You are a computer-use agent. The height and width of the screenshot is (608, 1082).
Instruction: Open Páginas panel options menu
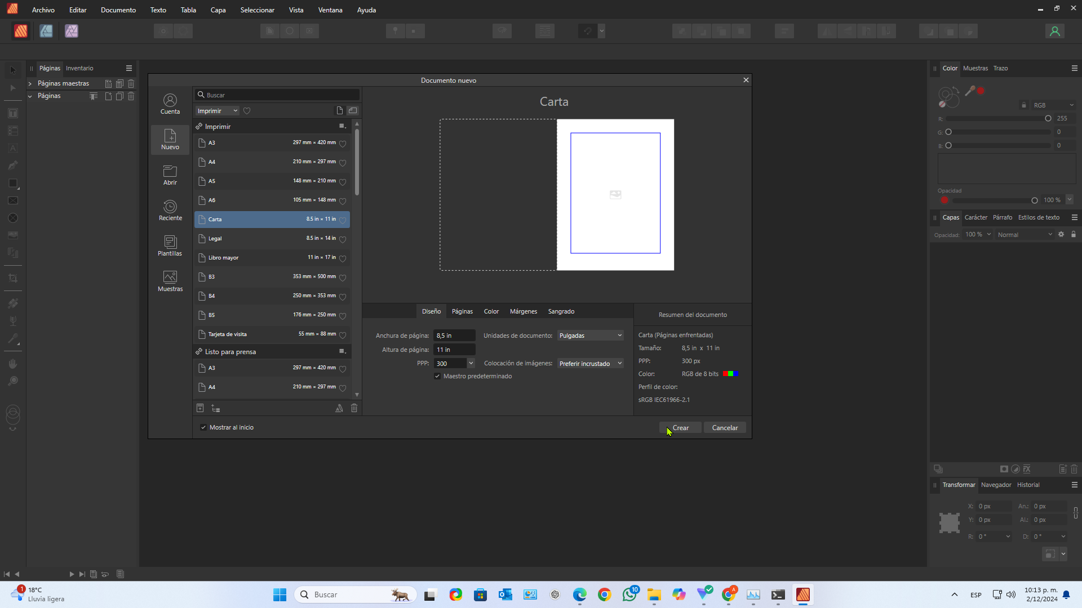pos(129,68)
